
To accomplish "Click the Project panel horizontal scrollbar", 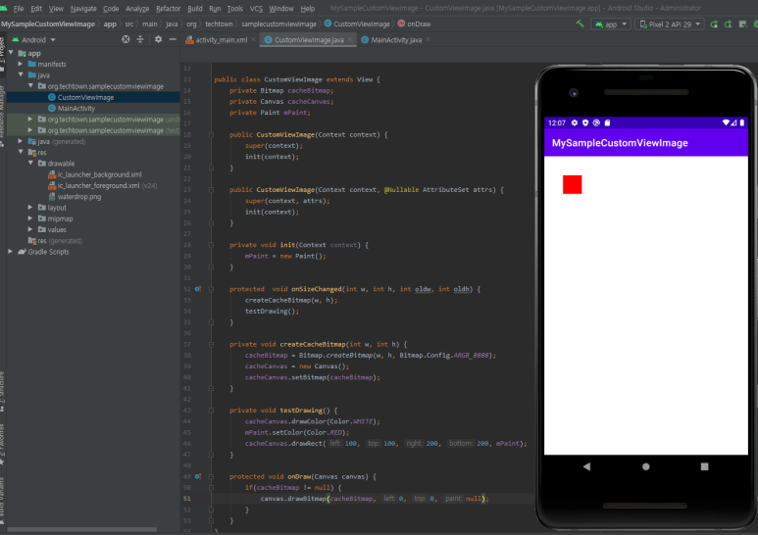I will point(81,529).
